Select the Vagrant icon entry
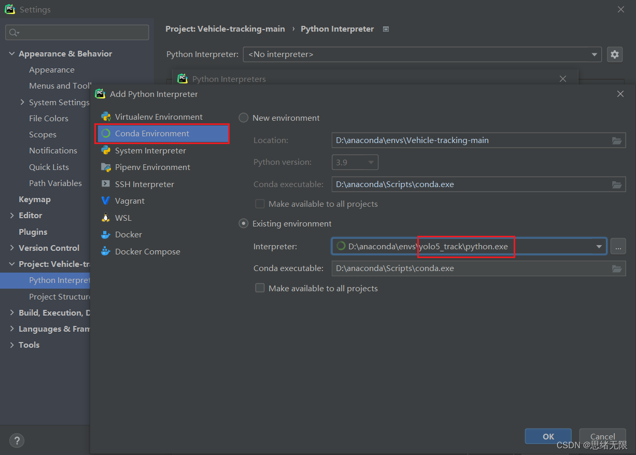This screenshot has height=455, width=636. click(x=106, y=201)
